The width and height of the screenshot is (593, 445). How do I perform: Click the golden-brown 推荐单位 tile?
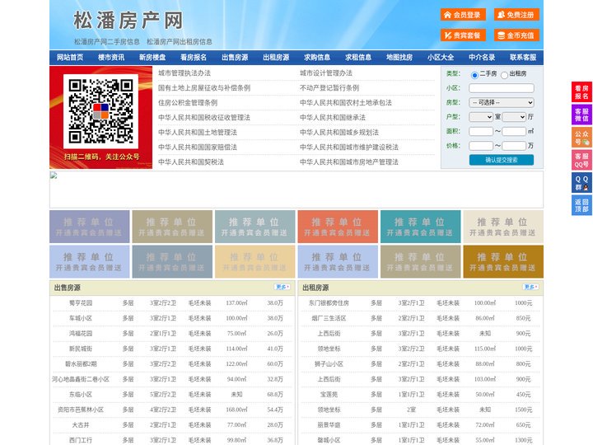pyautogui.click(x=503, y=261)
